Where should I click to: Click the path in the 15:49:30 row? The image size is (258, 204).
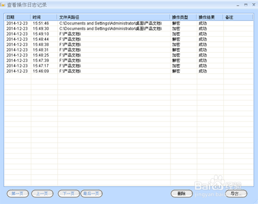(111, 29)
